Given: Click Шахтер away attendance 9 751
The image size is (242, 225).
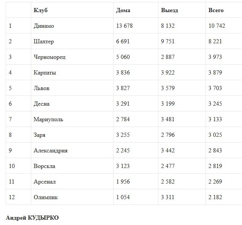Looking at the screenshot, I should click(x=168, y=41).
